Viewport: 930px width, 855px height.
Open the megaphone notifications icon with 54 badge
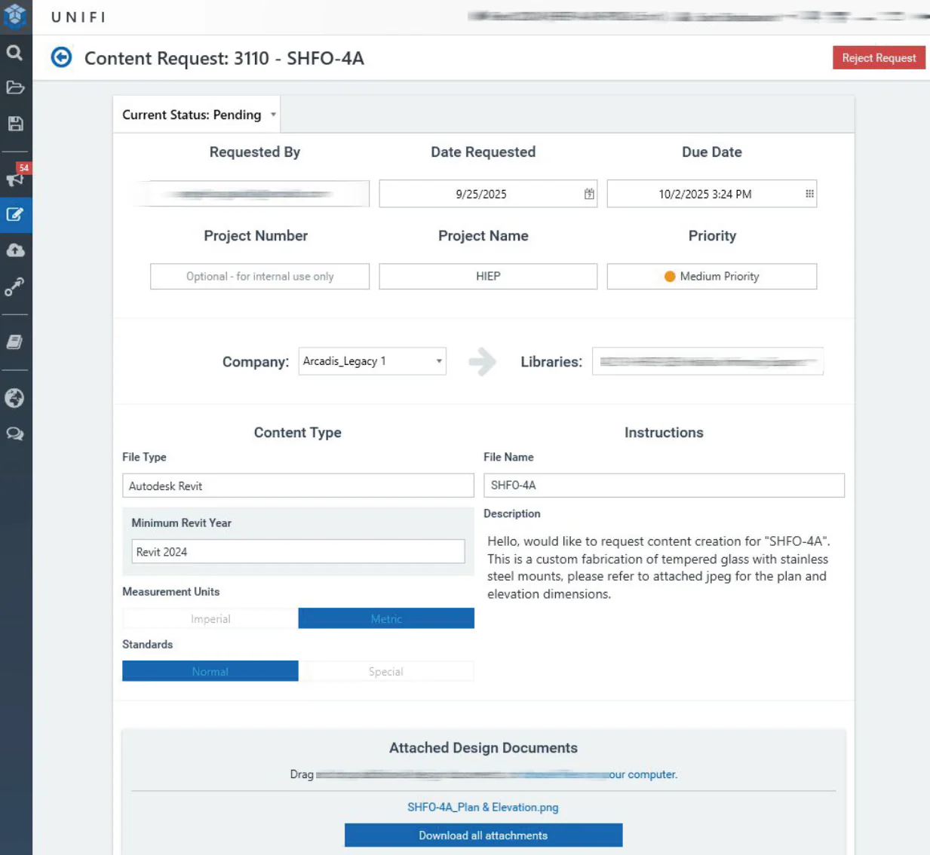point(15,178)
